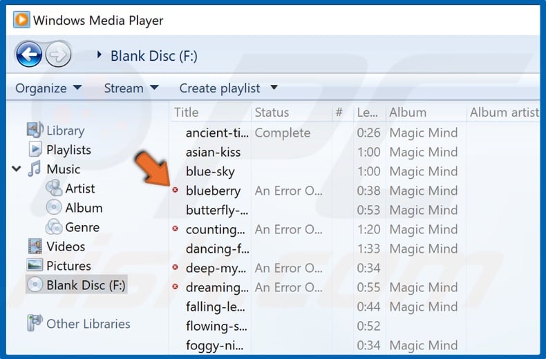
Task: Select the dreaming... track title
Action: coord(217,287)
